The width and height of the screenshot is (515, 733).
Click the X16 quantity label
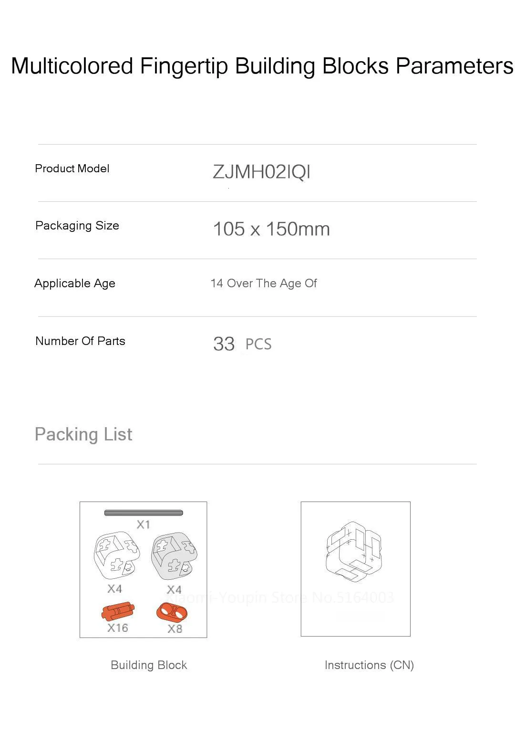point(117,628)
